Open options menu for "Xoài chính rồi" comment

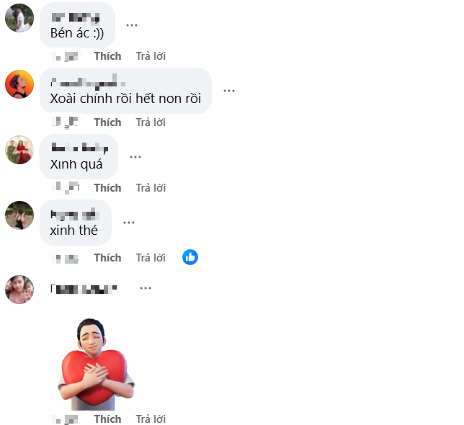(228, 91)
